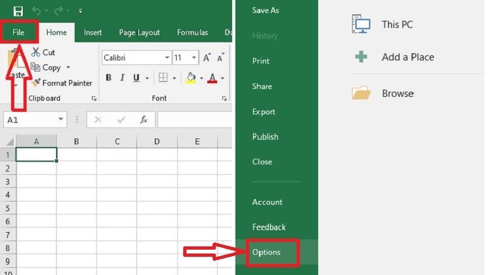Open the Name Box dropdown arrow

[x=61, y=120]
